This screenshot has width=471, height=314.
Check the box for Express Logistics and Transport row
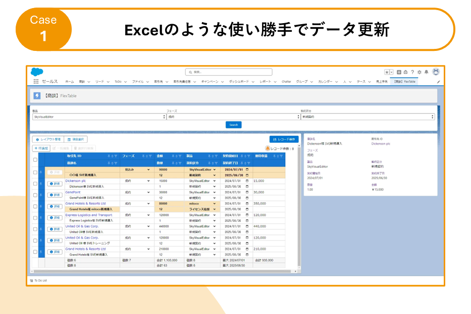coord(35,218)
